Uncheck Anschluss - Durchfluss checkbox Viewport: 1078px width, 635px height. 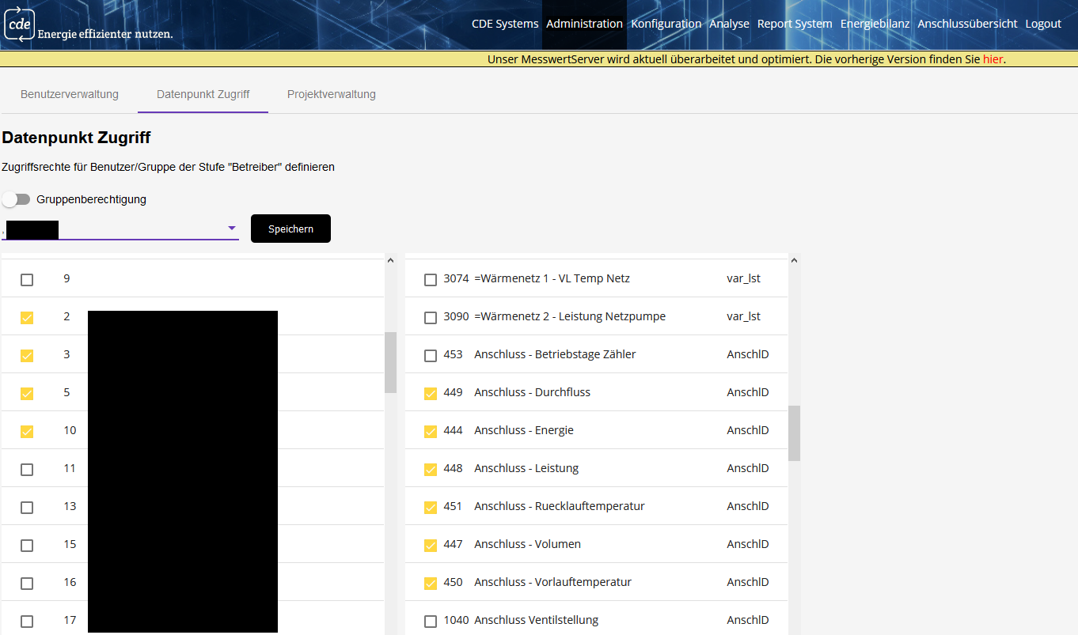(x=431, y=393)
